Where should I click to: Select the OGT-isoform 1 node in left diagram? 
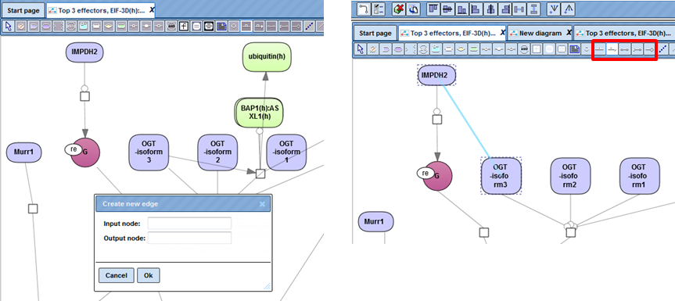coord(287,152)
